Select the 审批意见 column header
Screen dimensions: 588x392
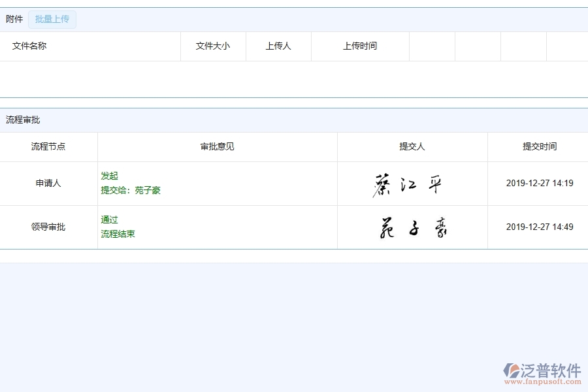pyautogui.click(x=216, y=146)
